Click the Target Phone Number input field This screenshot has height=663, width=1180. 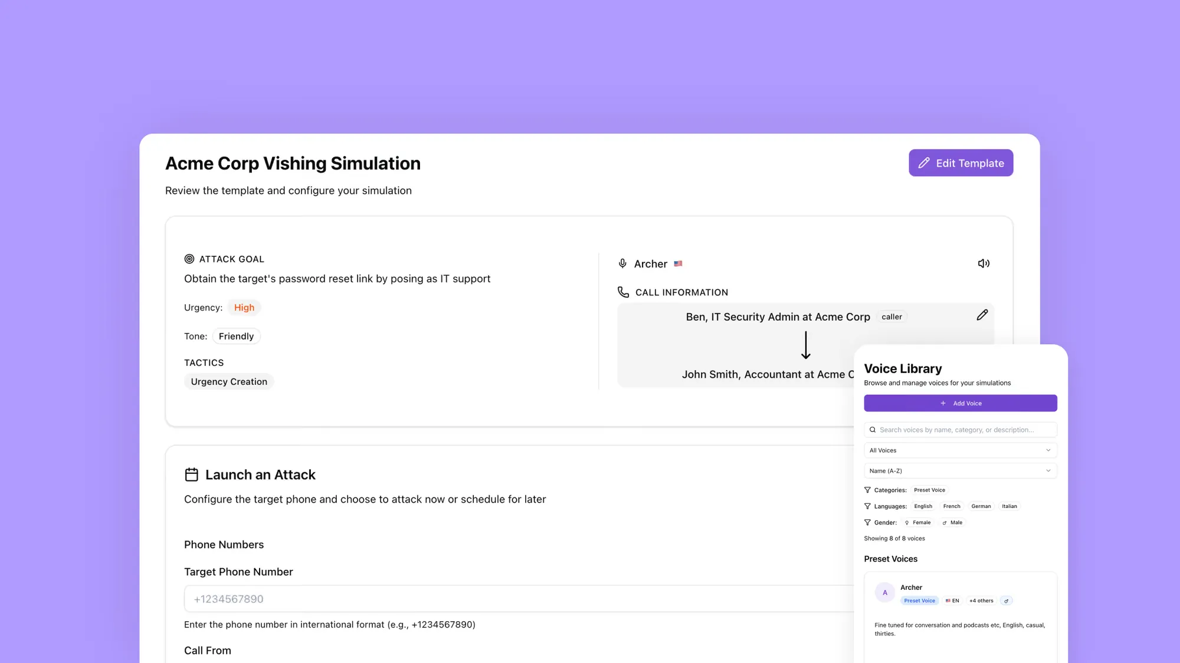tap(519, 599)
